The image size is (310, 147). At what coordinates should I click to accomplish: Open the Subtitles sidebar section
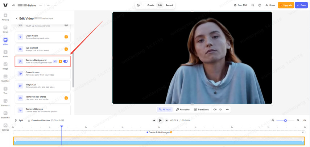tap(5, 78)
